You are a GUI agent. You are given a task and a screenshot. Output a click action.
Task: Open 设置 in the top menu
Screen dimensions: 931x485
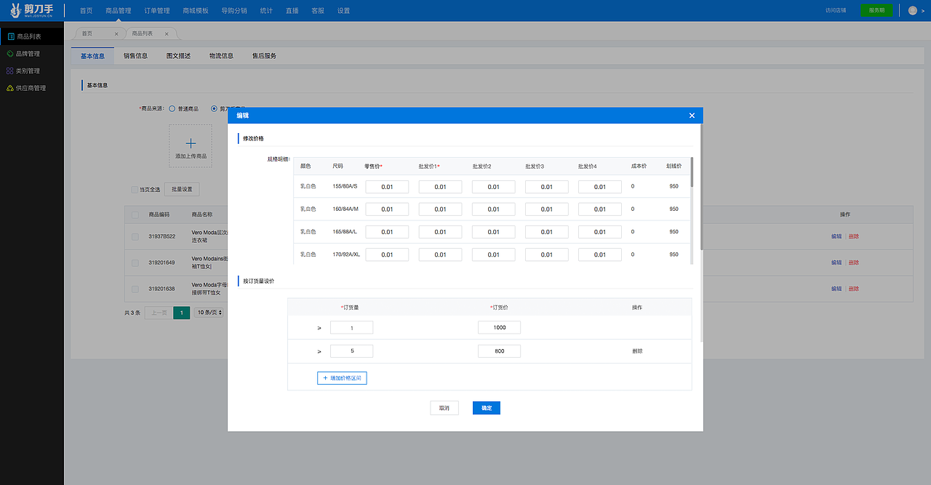(343, 11)
